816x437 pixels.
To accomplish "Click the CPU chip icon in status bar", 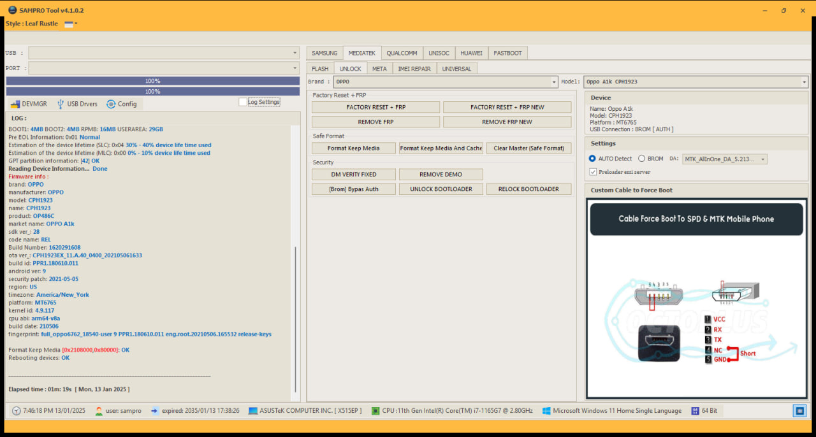I will [x=375, y=411].
